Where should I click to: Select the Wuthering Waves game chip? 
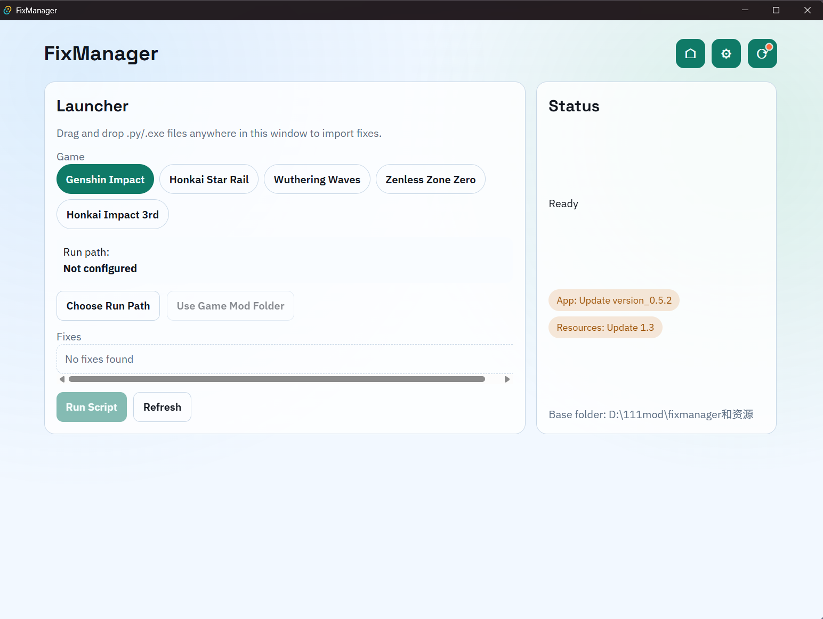pos(317,179)
